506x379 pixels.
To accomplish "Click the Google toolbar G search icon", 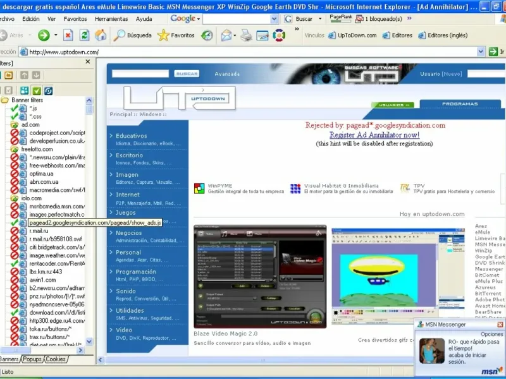I will pyautogui.click(x=288, y=19).
